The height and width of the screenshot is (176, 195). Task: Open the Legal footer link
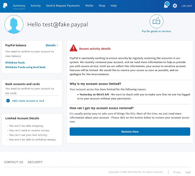coord(188,172)
